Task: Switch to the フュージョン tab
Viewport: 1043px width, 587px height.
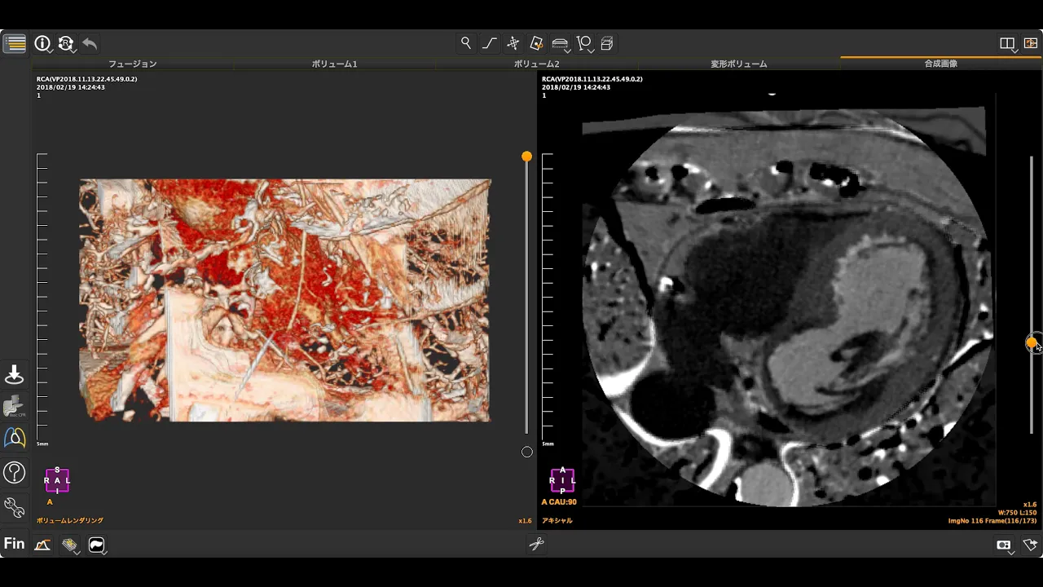Action: click(x=132, y=64)
